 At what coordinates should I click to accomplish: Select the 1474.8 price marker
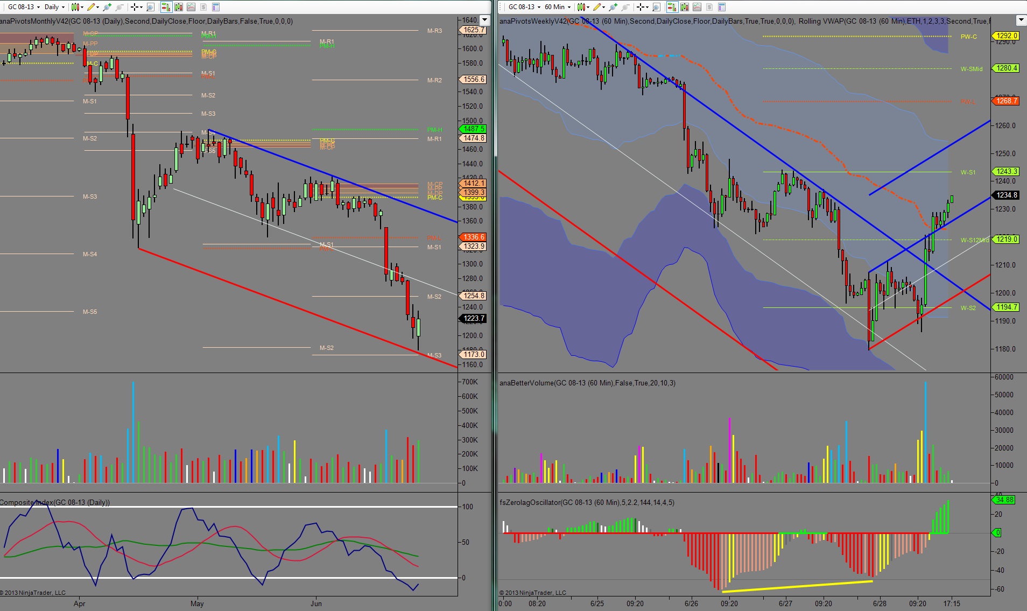click(x=473, y=138)
